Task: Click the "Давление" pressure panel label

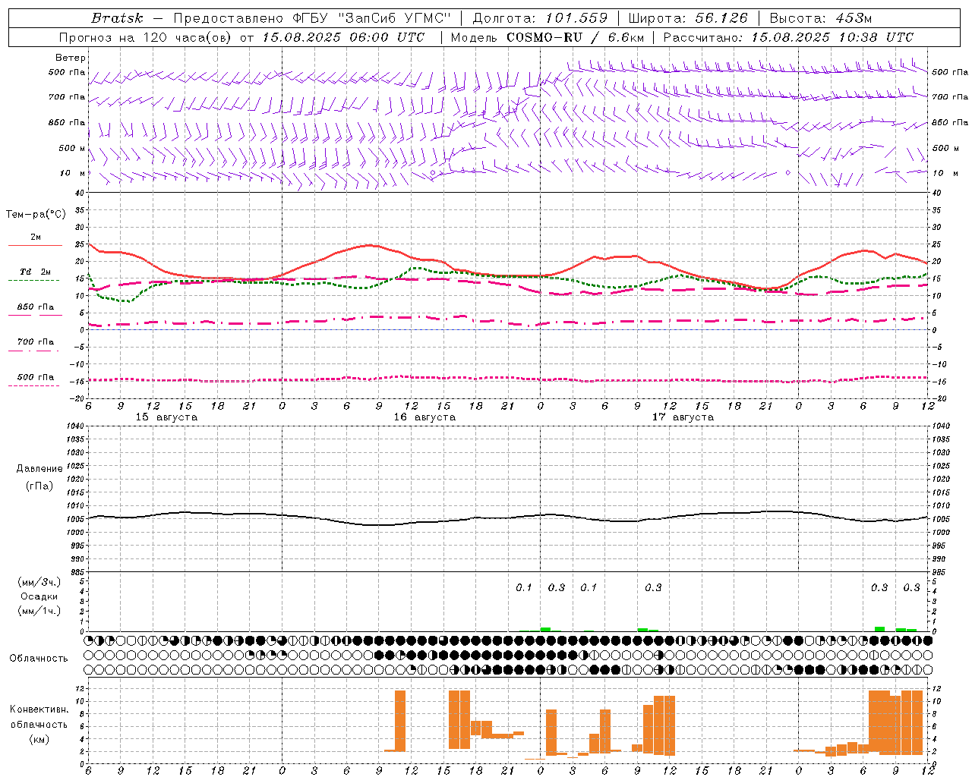Action: 39,469
